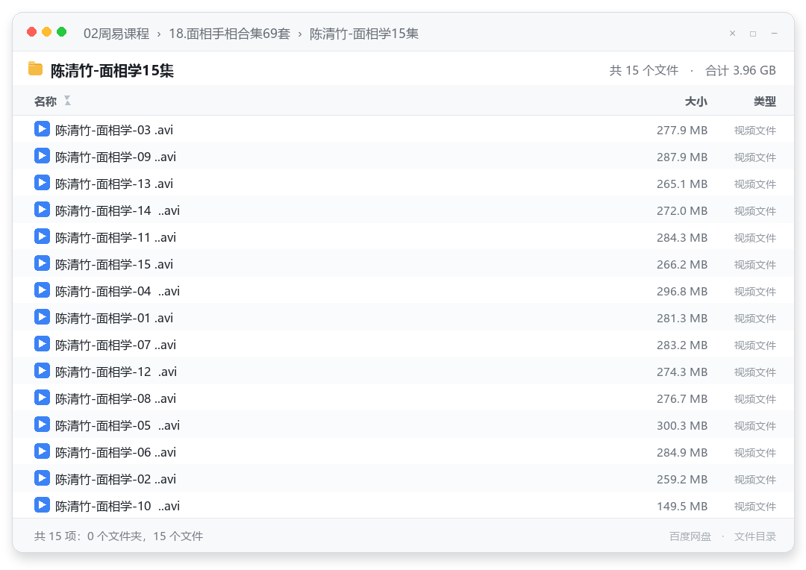The height and width of the screenshot is (570, 806).
Task: Click the 287.9 MB size value
Action: 682,157
